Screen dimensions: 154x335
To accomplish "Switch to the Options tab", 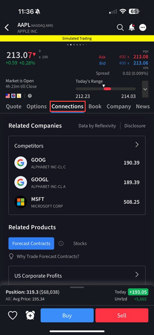I will 36,106.
